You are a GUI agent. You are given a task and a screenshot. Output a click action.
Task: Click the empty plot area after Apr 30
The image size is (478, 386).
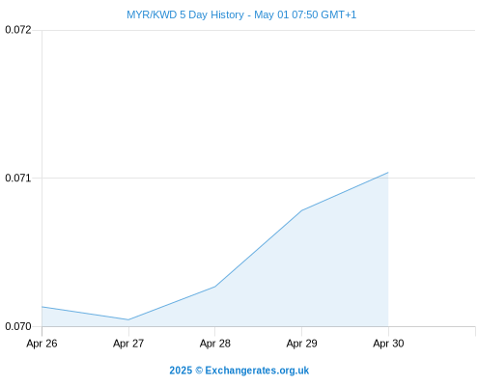pyautogui.click(x=432, y=251)
